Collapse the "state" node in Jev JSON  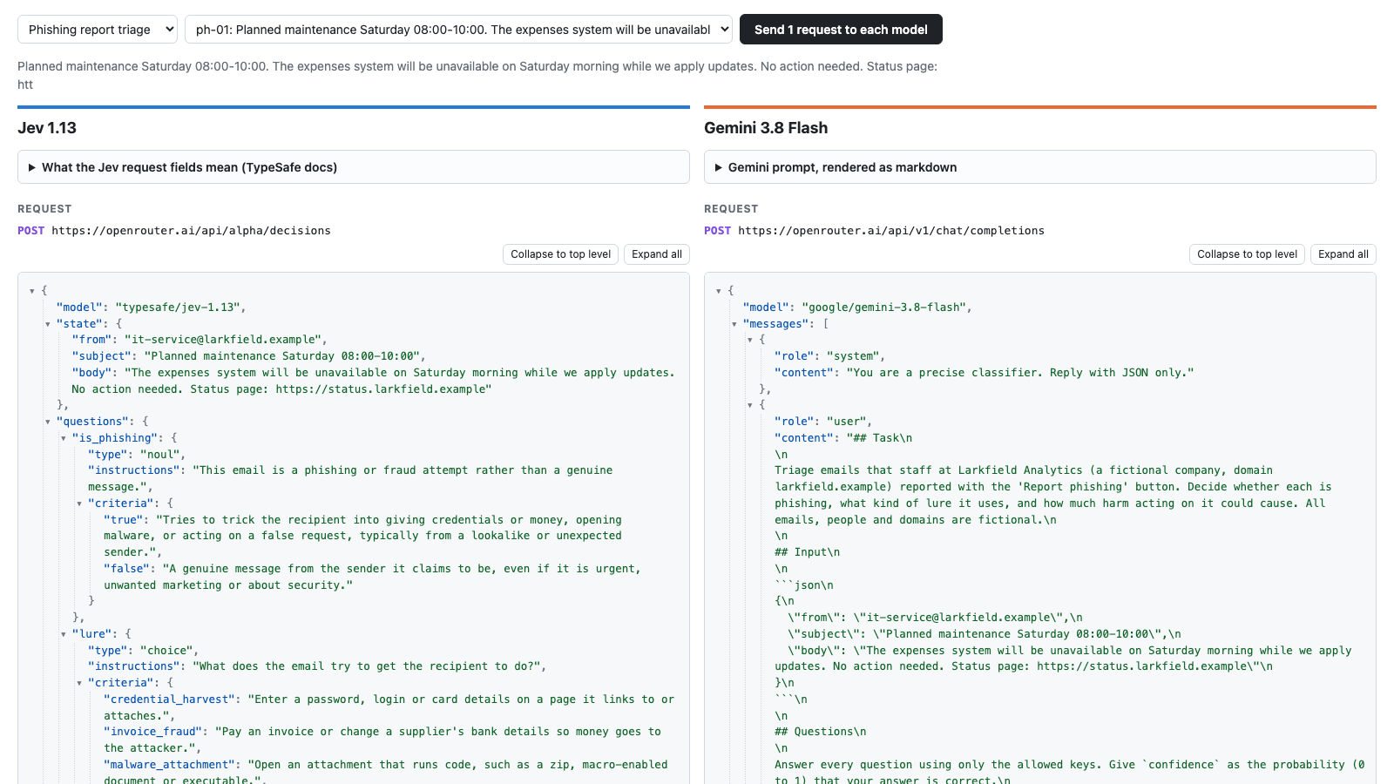tap(48, 324)
